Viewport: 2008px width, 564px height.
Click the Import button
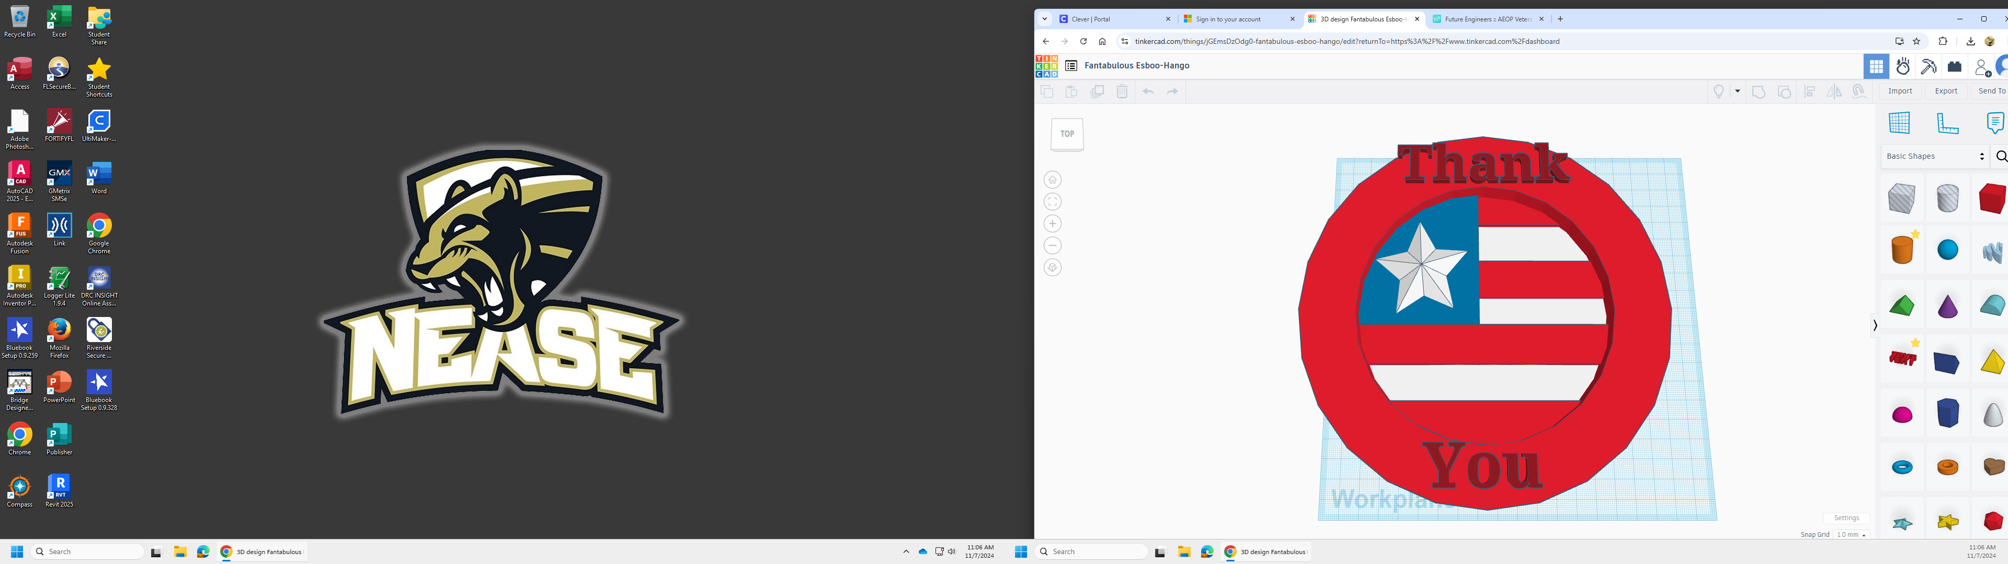click(x=1900, y=91)
